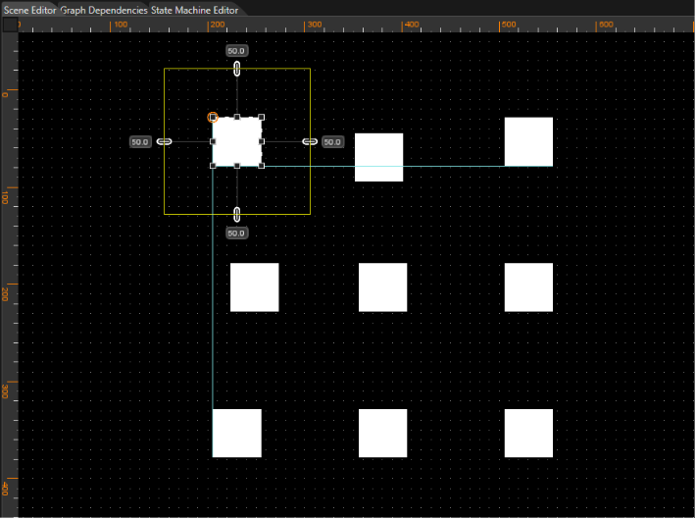Click the bottom margin 50.0 value field
The image size is (696, 519).
(x=236, y=234)
